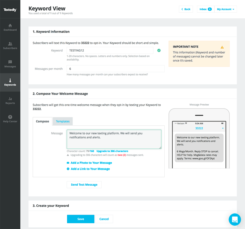
Task: Open Subscribers from the sidebar icon
Action: click(x=10, y=44)
